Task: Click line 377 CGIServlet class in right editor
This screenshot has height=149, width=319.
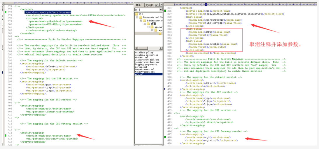Action: click(234, 14)
